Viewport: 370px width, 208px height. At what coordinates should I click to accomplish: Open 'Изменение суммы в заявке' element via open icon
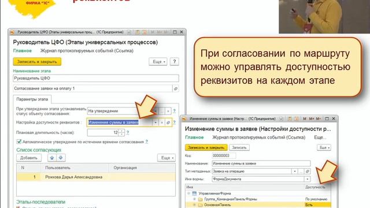click(x=168, y=122)
